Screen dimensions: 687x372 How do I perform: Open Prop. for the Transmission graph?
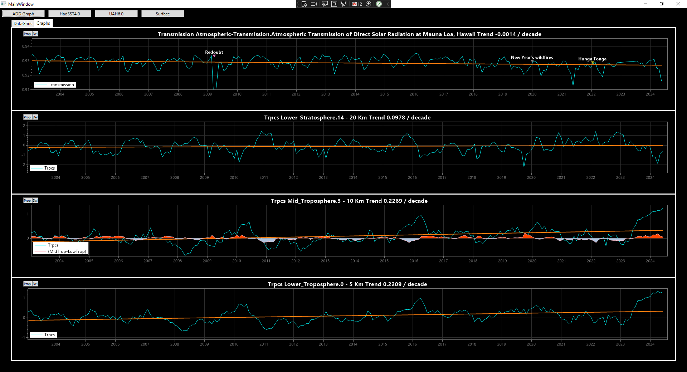coord(27,34)
